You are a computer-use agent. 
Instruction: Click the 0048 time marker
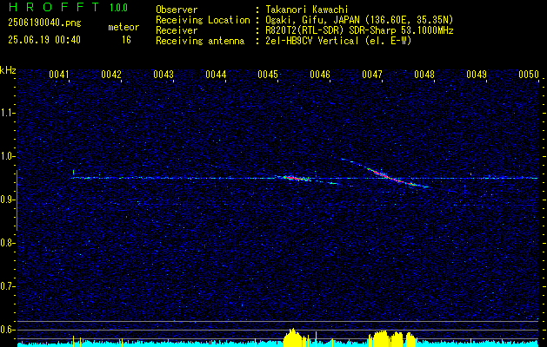tap(424, 75)
